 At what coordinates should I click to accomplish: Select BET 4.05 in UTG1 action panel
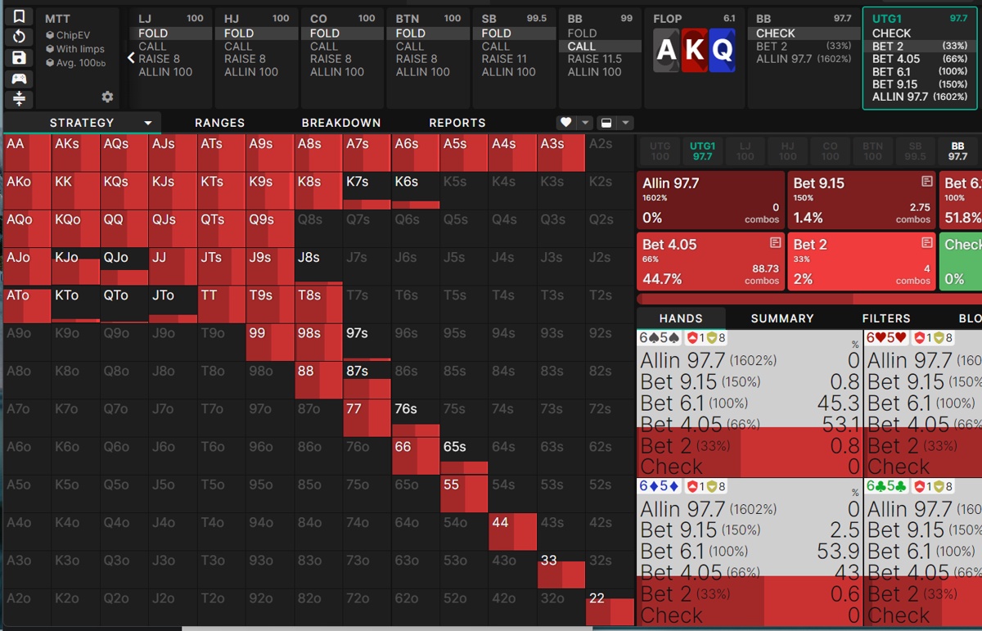click(x=896, y=59)
